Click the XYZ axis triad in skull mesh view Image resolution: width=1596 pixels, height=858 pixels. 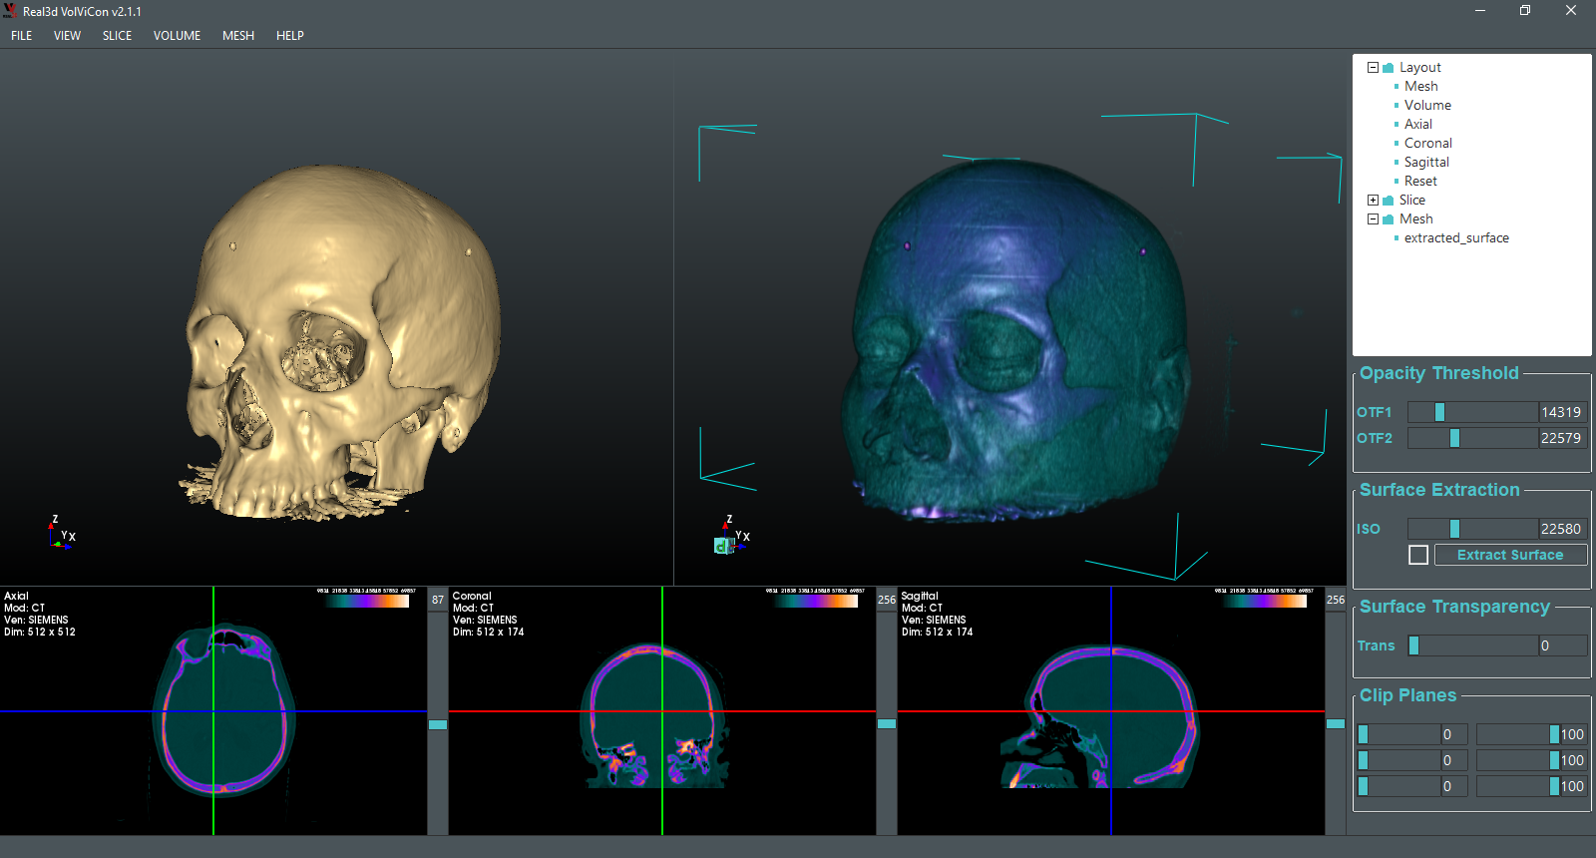[x=60, y=533]
